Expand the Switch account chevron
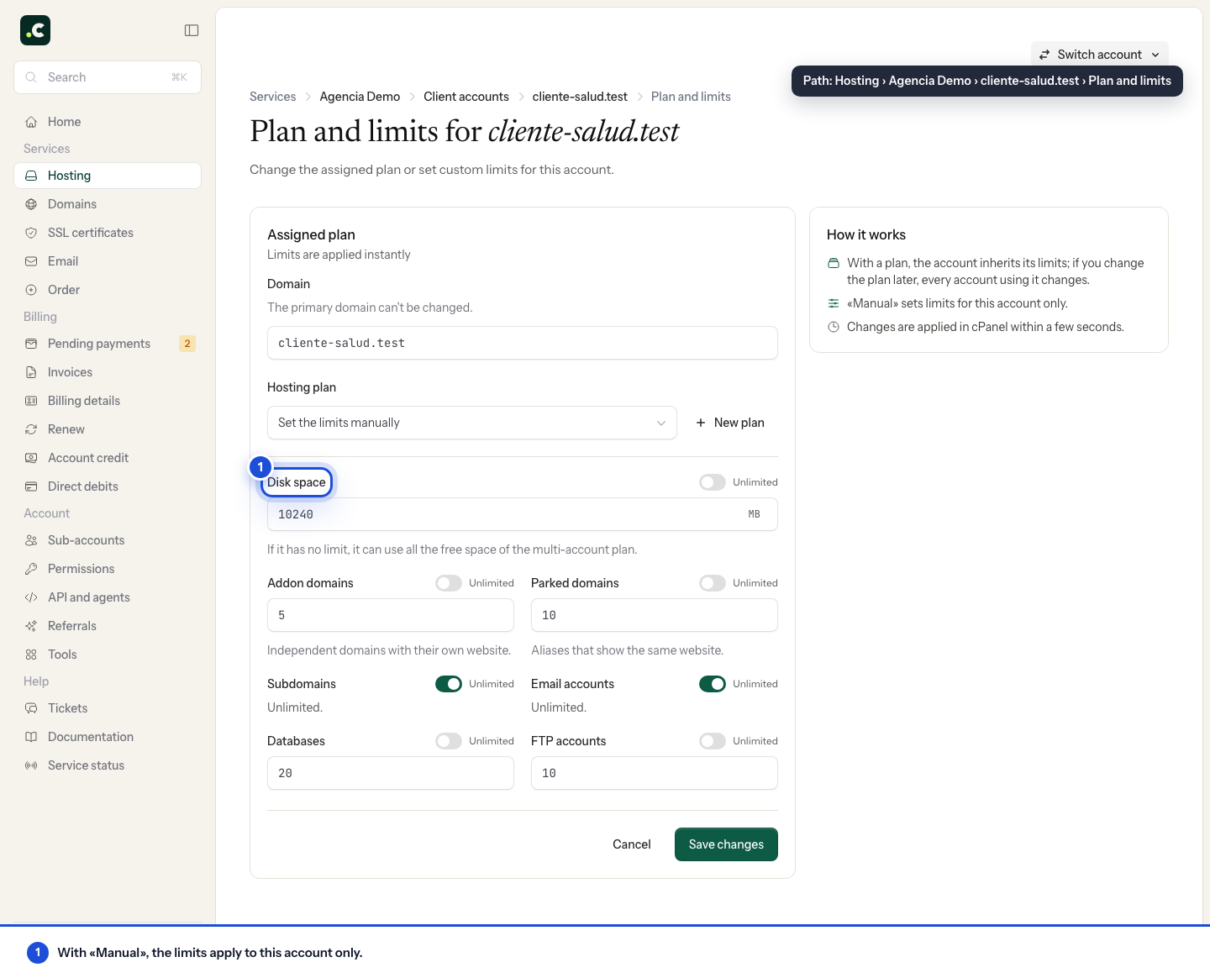 [x=1155, y=55]
